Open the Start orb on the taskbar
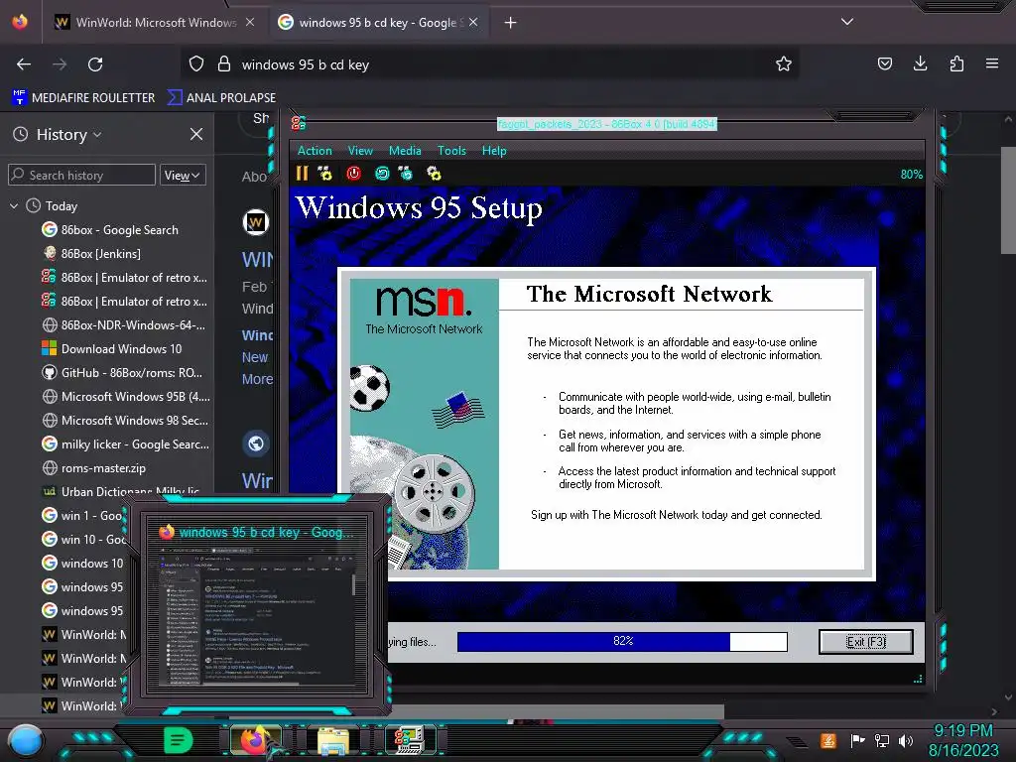 tap(25, 741)
